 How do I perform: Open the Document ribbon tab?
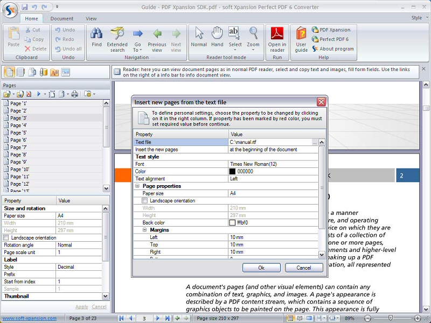tap(62, 19)
